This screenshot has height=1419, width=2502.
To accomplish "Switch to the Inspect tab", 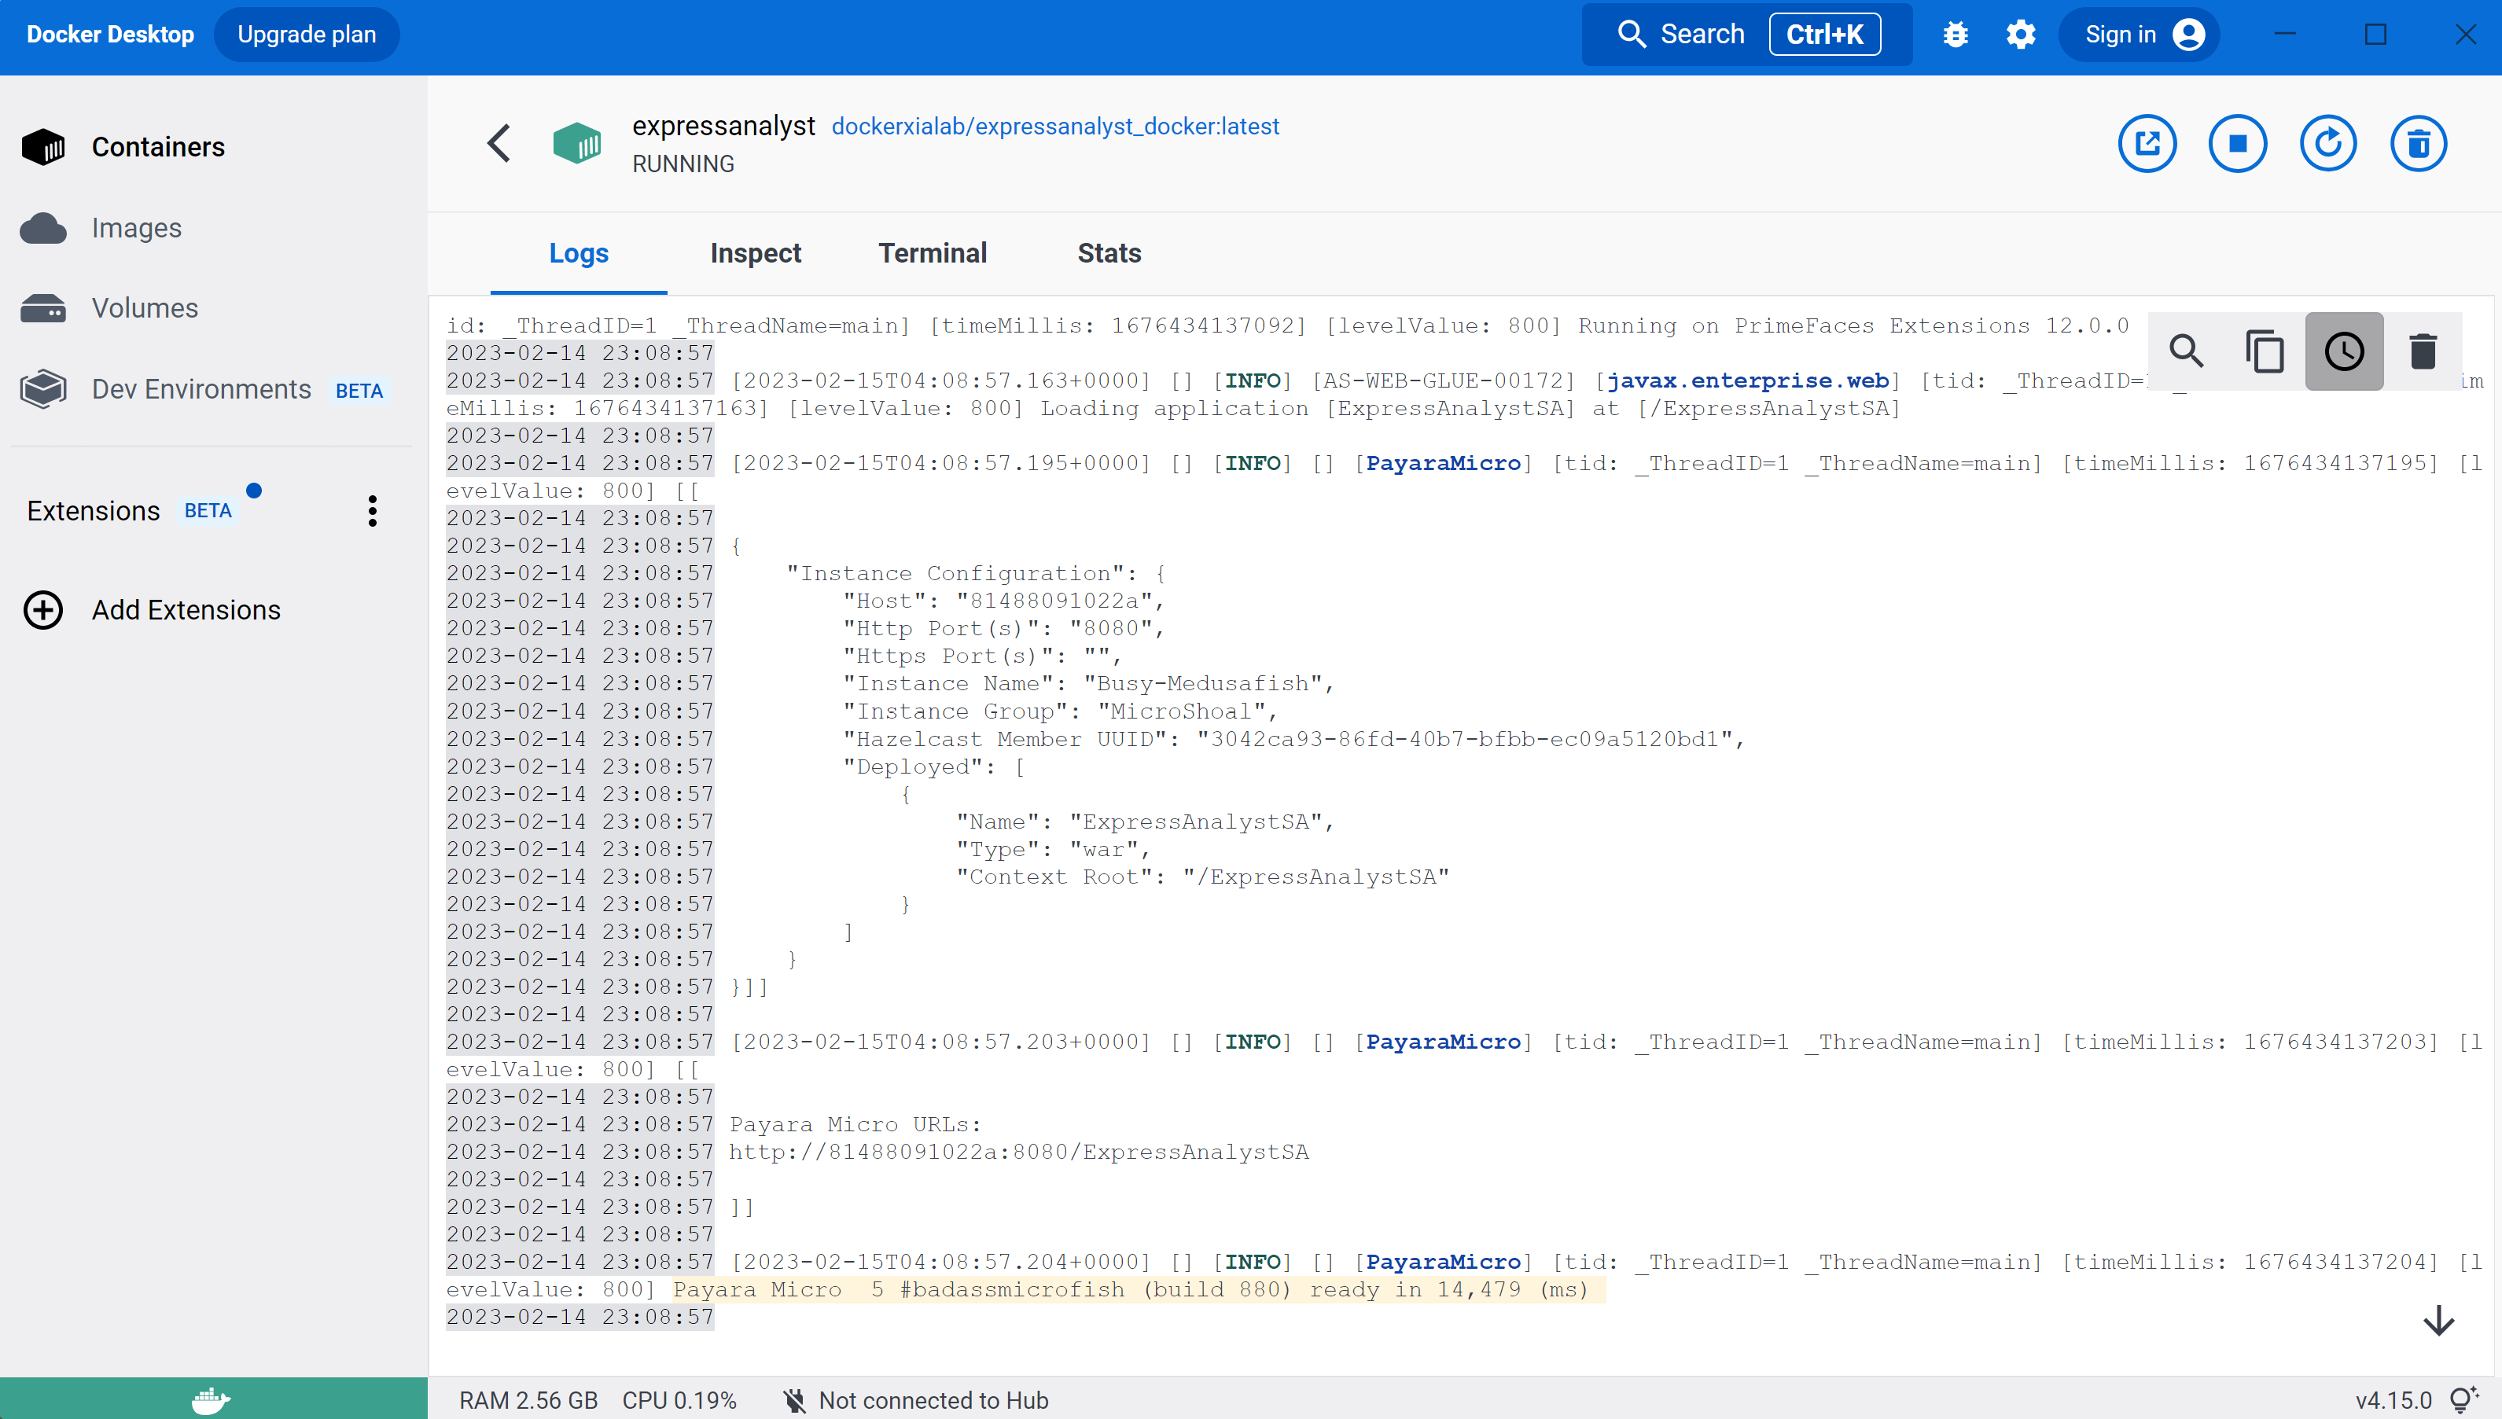I will pyautogui.click(x=756, y=253).
